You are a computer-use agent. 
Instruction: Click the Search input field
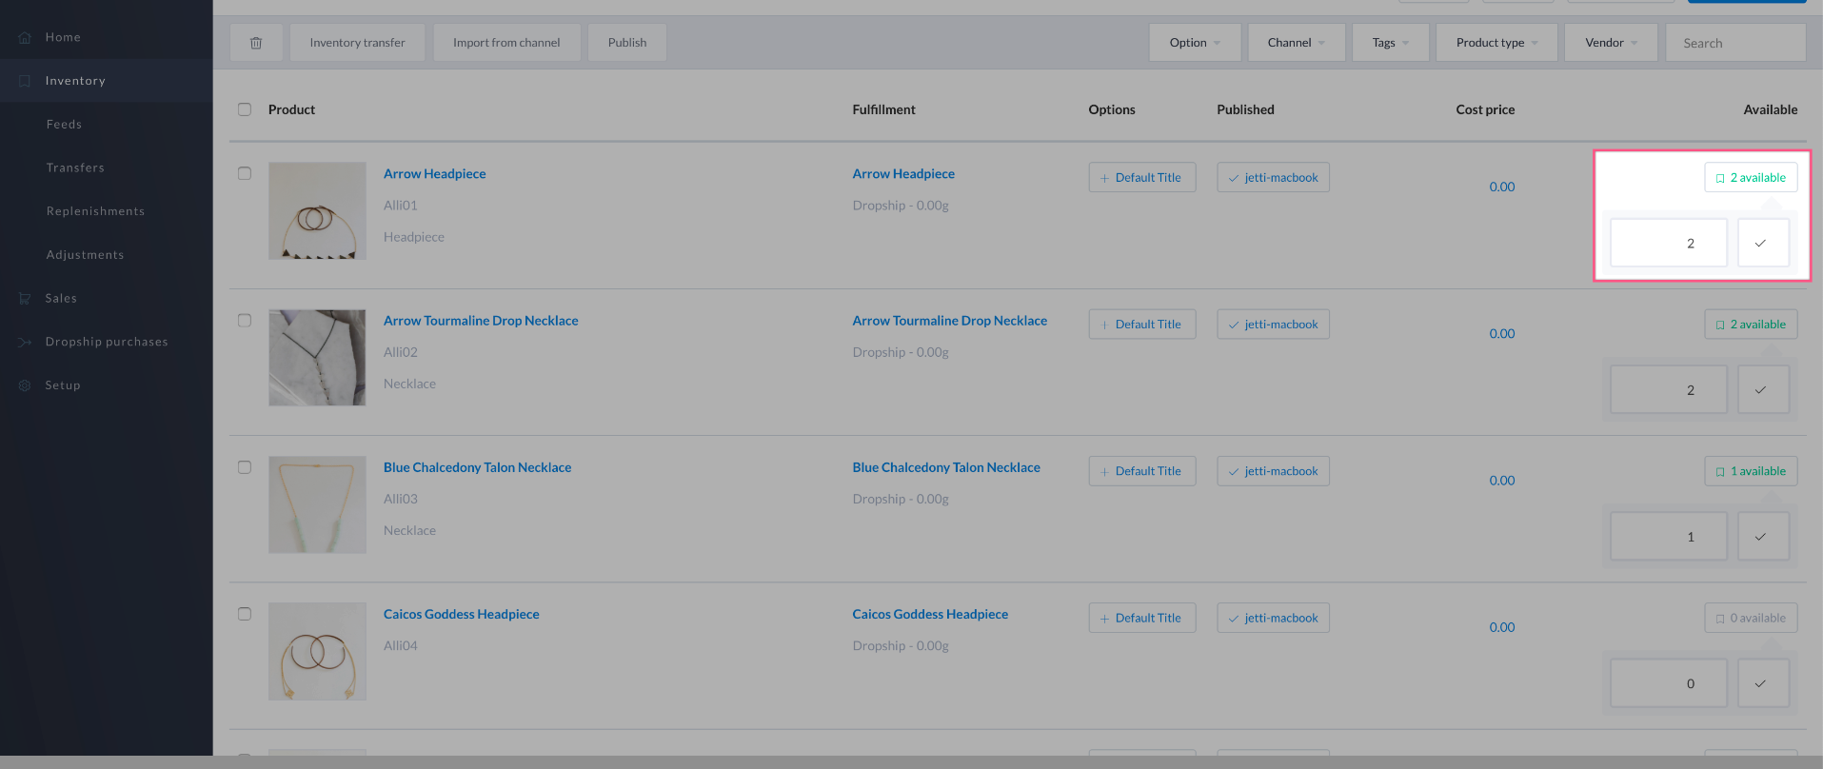pos(1735,43)
